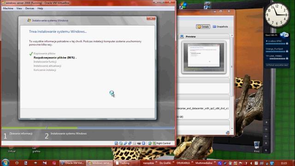Click the analog clock gadget
295x166 pixels.
(277, 15)
